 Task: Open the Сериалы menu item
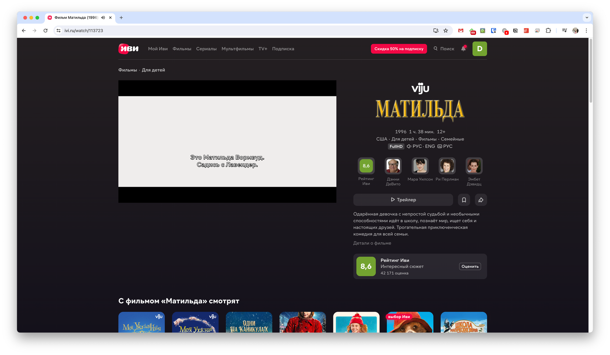point(206,49)
